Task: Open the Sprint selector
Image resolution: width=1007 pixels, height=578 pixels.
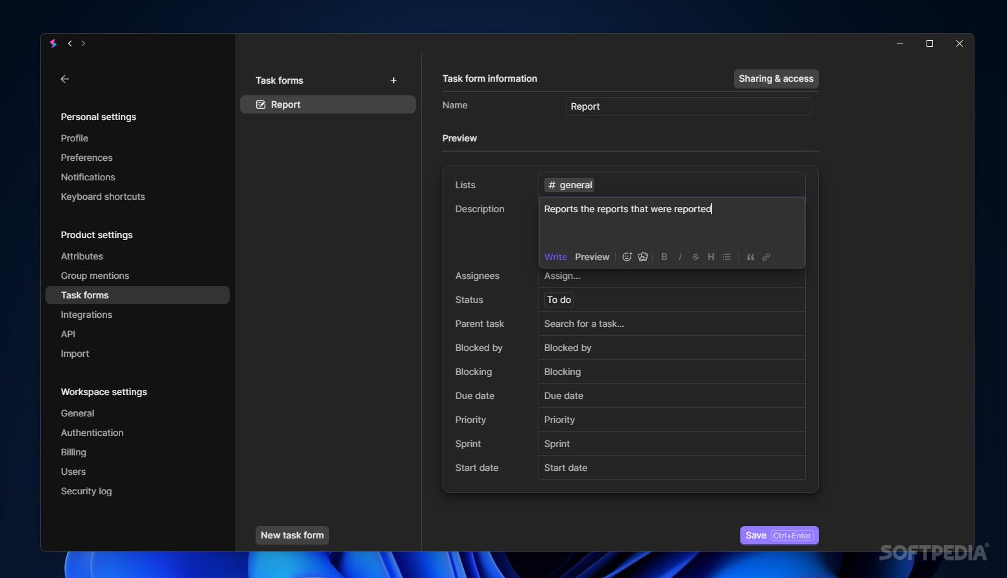Action: point(672,444)
